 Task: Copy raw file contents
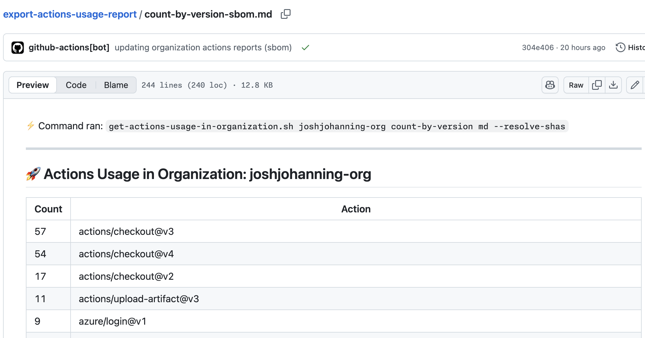597,85
